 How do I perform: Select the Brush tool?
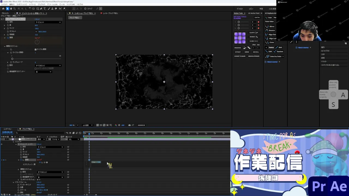pos(49,9)
